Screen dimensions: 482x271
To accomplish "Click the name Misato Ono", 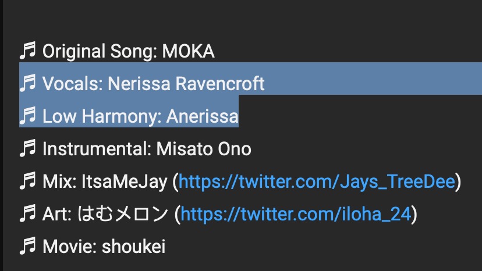I will click(x=204, y=149).
